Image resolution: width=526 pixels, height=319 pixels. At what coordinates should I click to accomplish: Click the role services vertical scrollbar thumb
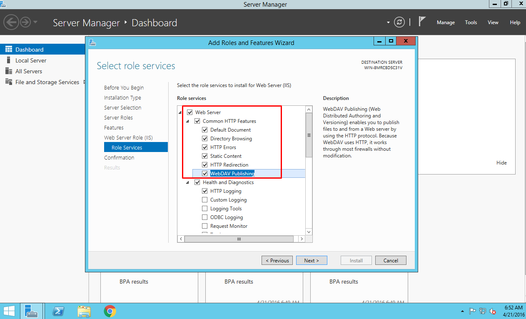[309, 135]
